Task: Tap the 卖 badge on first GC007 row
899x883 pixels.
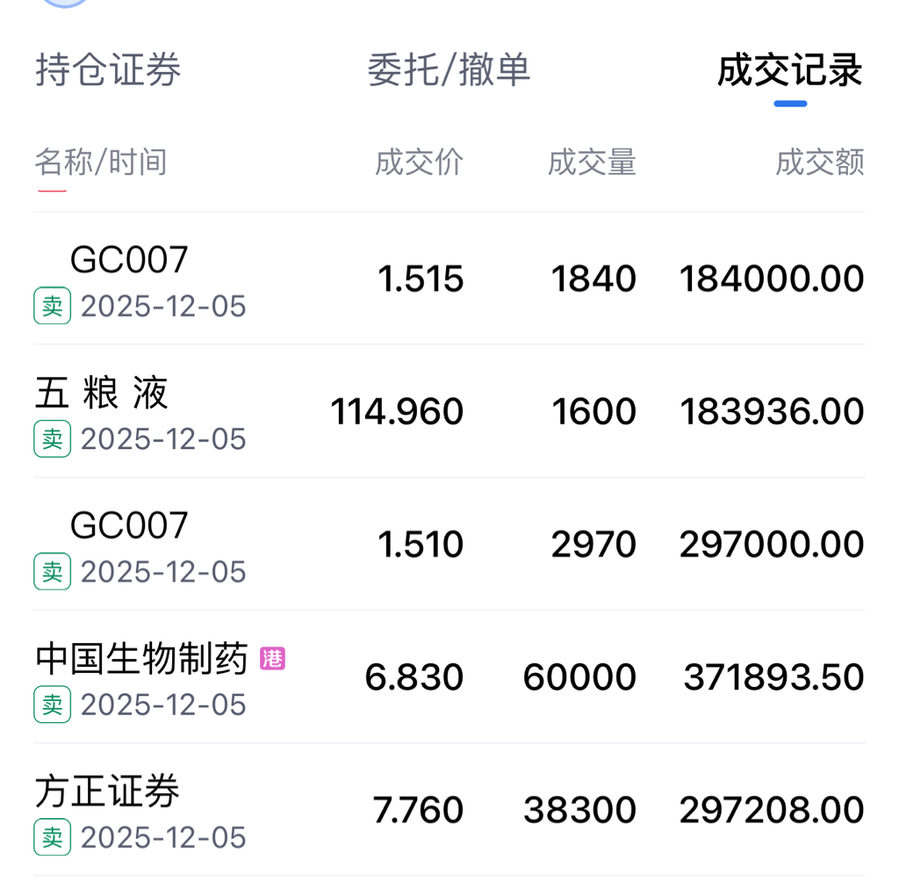Action: [x=52, y=306]
